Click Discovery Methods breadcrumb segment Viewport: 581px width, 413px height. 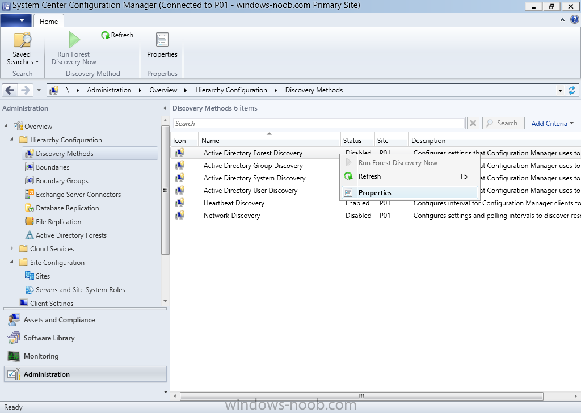[x=314, y=90]
